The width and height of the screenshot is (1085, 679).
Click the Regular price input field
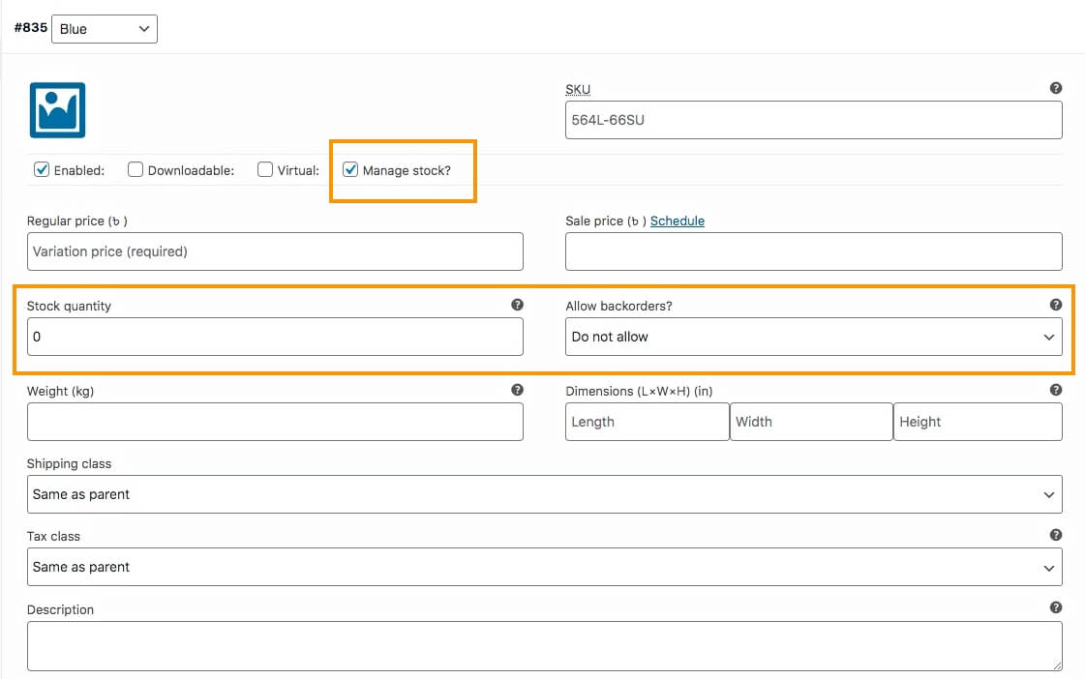click(x=275, y=251)
